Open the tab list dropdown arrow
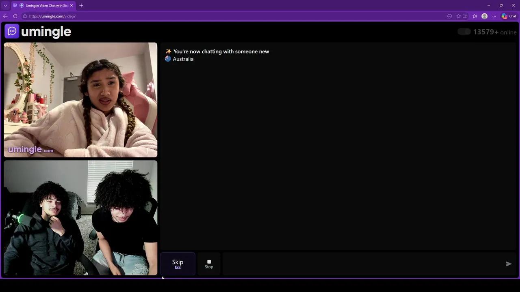This screenshot has height=292, width=520. point(5,5)
